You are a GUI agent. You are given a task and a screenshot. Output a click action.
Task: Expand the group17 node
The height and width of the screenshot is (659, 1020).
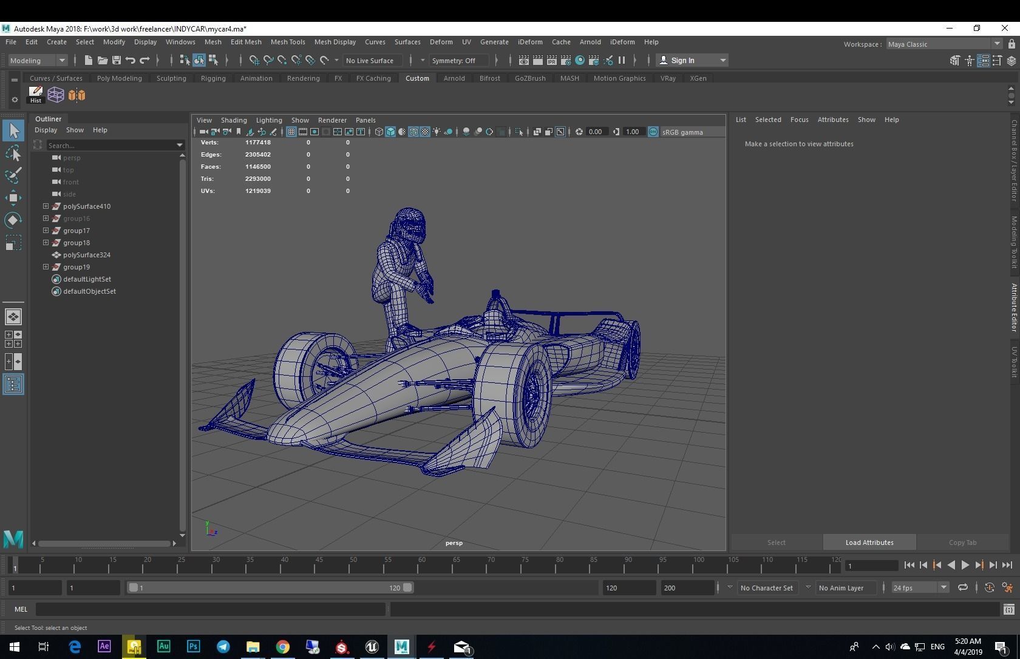click(46, 231)
